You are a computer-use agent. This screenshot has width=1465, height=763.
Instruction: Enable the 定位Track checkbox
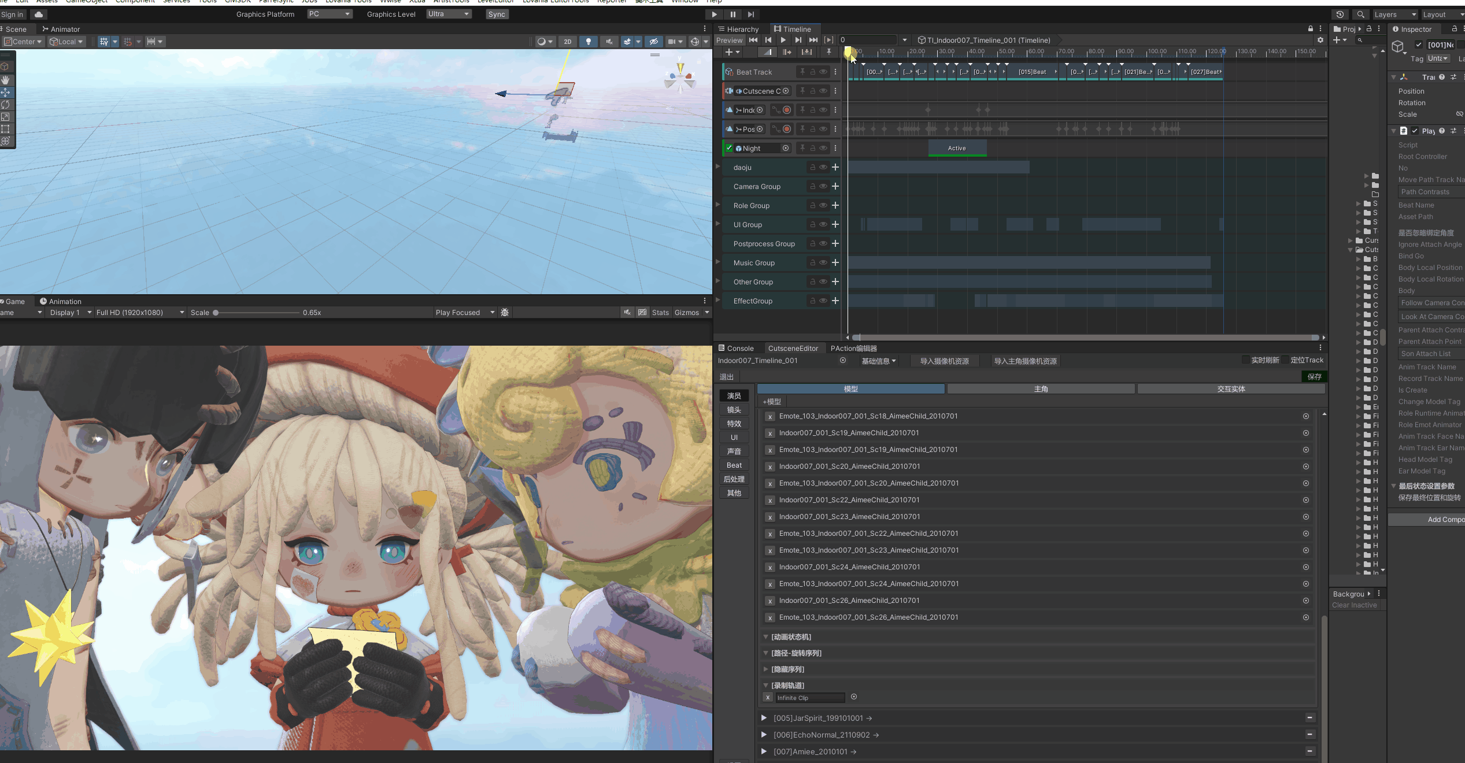point(1286,360)
